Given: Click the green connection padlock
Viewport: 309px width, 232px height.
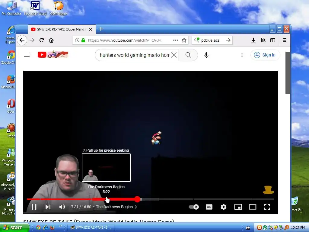Looking at the screenshot, I should tap(83, 40).
